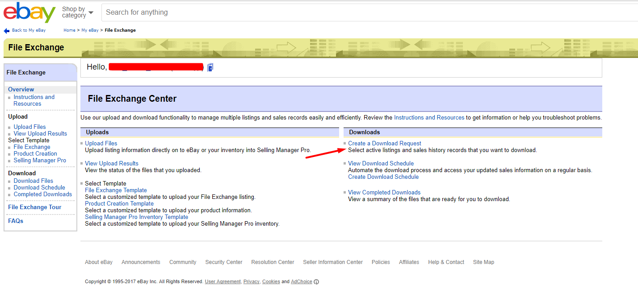
Task: Open the AdChoice text link
Action: [302, 282]
